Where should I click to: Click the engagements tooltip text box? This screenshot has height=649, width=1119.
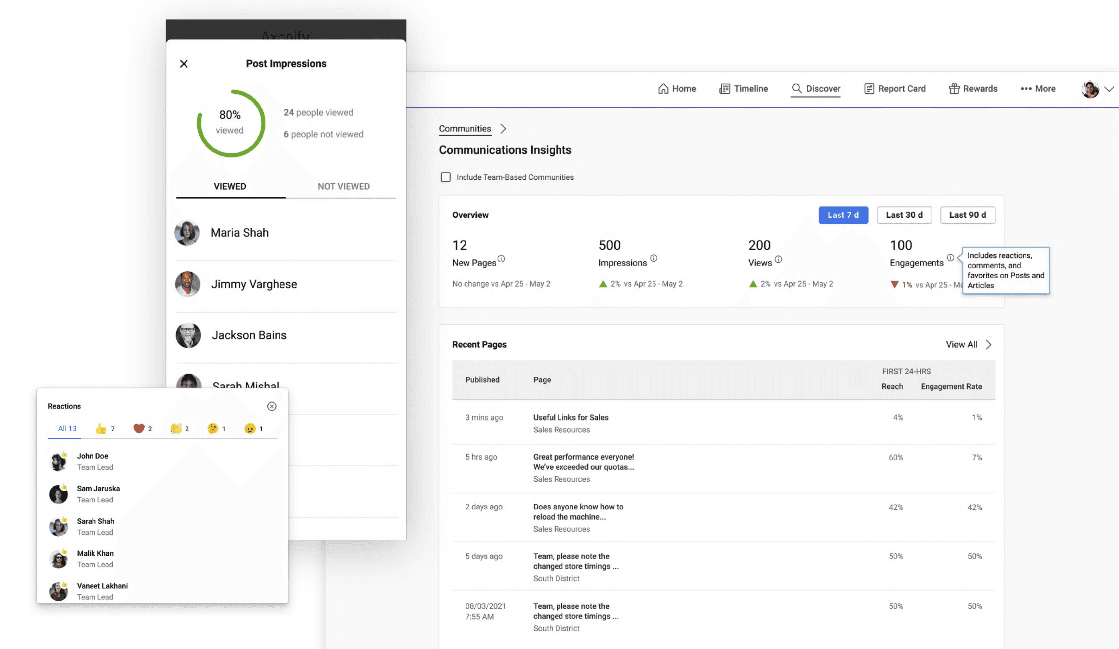click(1006, 270)
